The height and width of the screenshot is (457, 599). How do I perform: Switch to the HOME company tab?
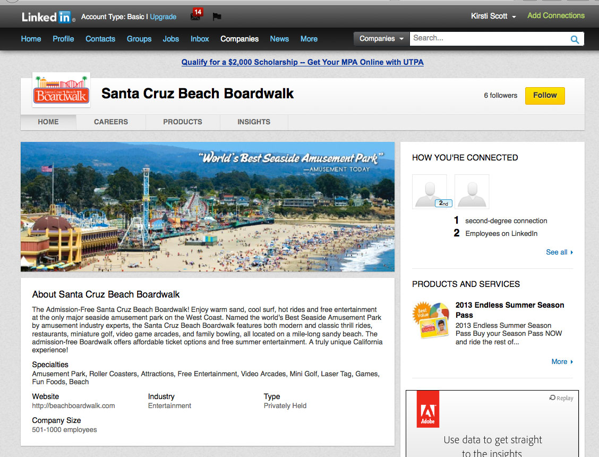coord(48,122)
